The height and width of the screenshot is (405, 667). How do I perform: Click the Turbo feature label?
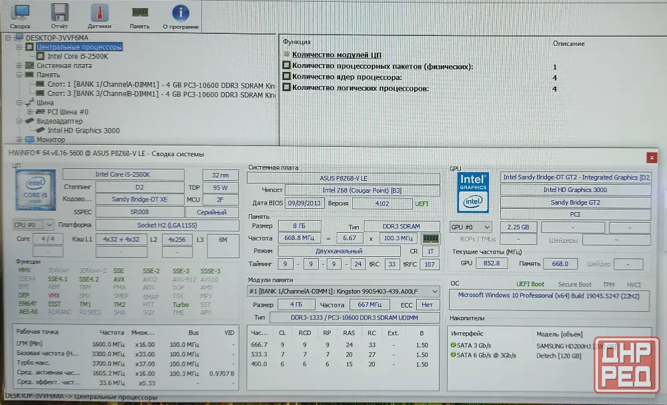pos(180,305)
